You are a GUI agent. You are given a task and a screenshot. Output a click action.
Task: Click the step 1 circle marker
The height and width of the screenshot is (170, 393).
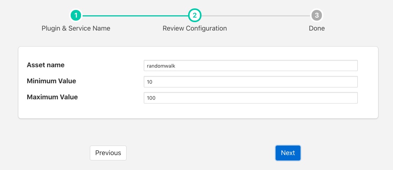pos(76,16)
